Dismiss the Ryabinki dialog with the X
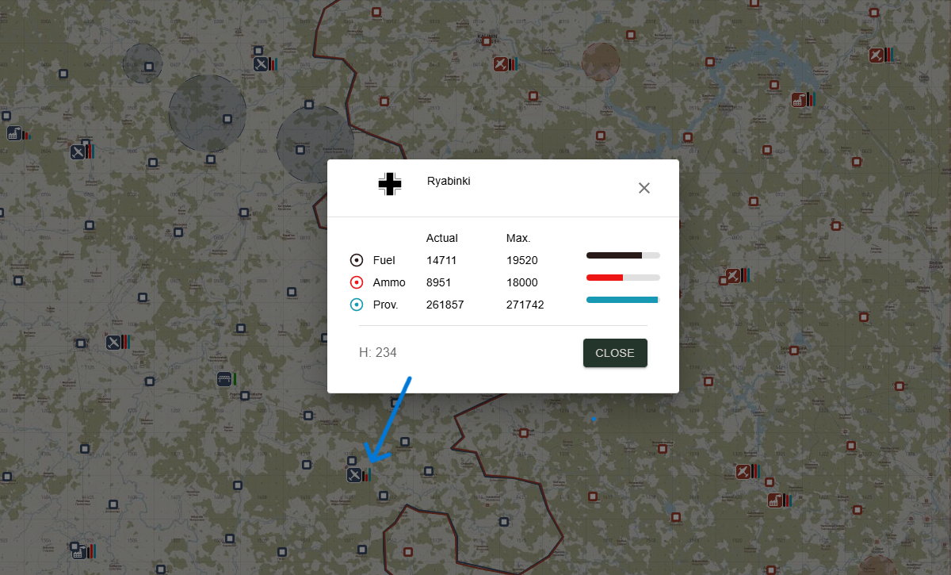 tap(644, 188)
